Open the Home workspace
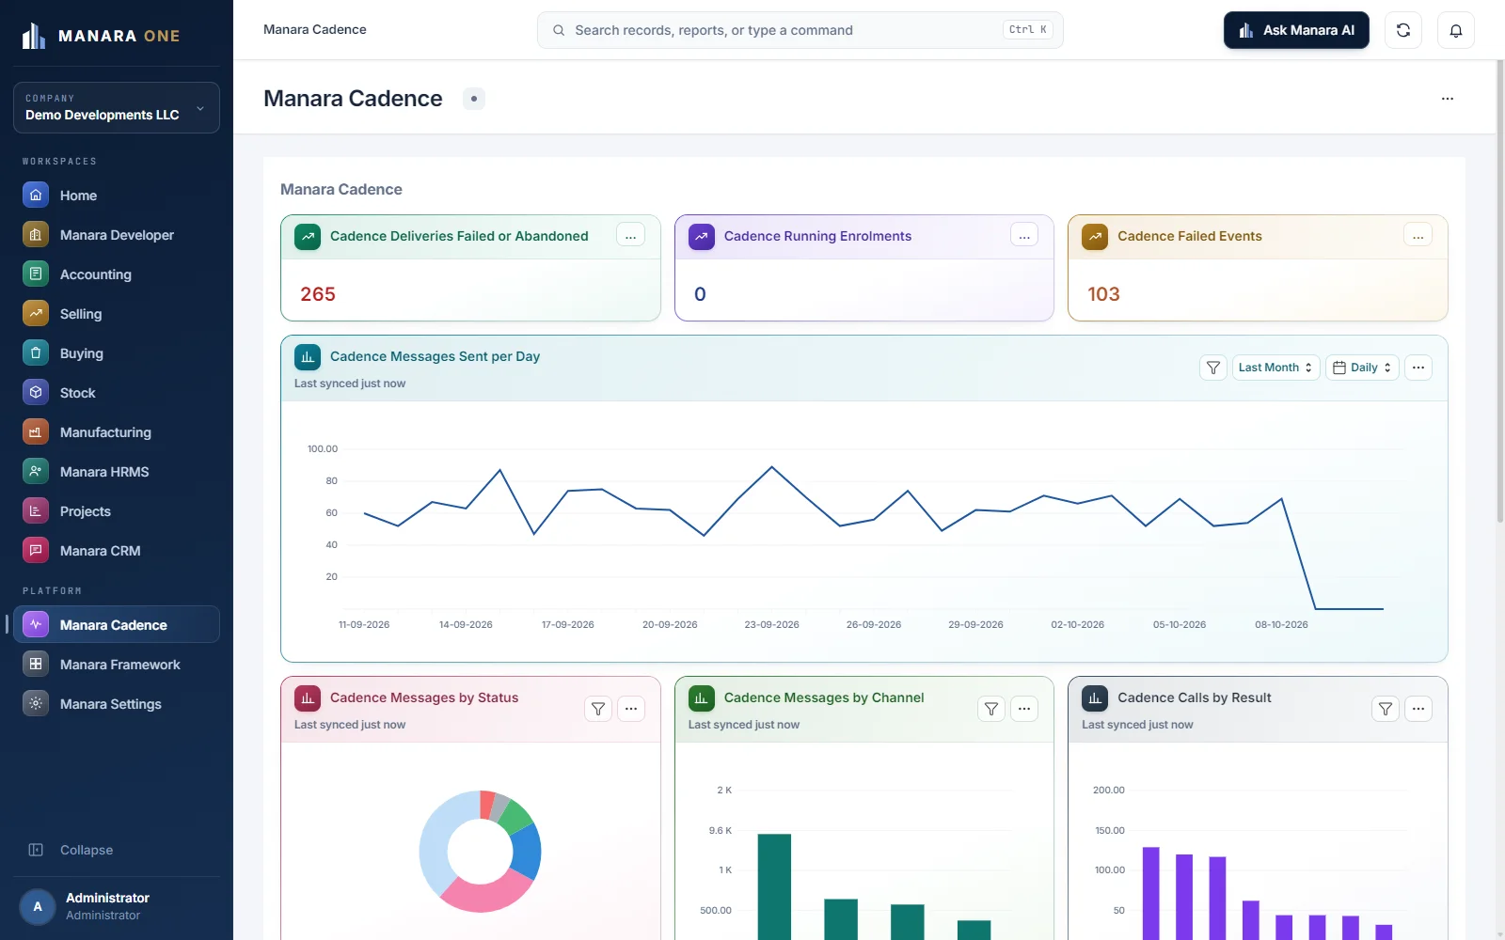Screen dimensions: 1505x940 pyautogui.click(x=117, y=196)
